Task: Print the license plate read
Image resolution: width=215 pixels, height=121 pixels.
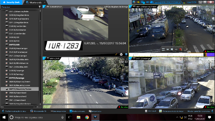Action: [x=121, y=54]
